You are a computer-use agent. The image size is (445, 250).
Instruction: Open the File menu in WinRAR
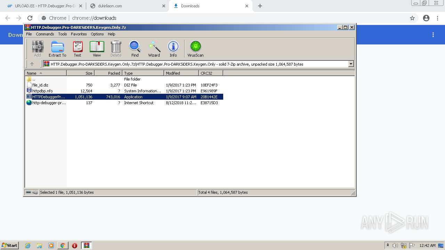click(29, 34)
